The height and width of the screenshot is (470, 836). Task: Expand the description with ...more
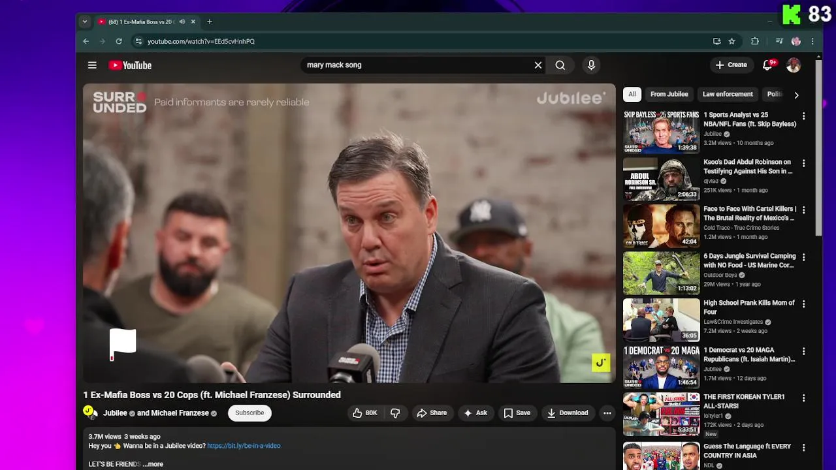(x=153, y=464)
